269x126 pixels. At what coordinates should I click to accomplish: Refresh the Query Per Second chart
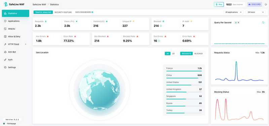[x=263, y=23]
